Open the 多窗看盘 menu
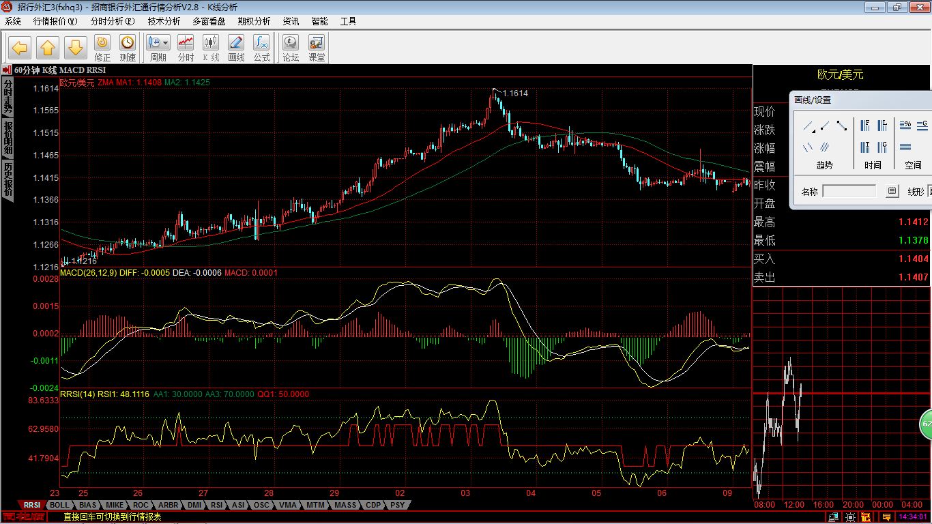The width and height of the screenshot is (932, 524). point(209,21)
